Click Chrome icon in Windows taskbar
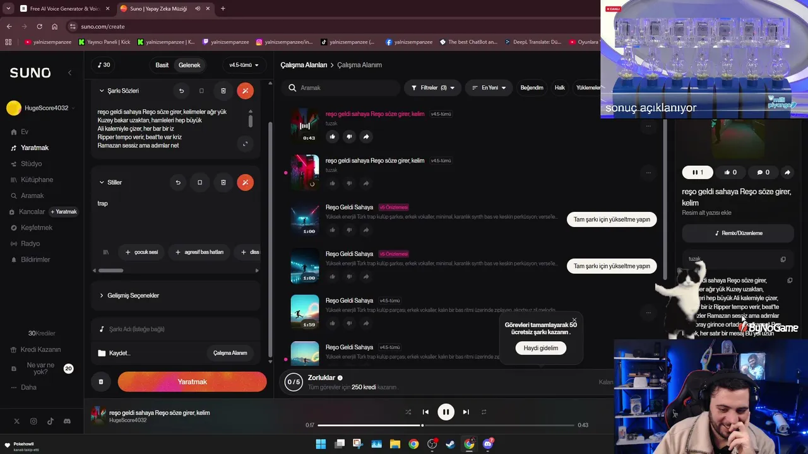This screenshot has width=808, height=454. click(413, 444)
